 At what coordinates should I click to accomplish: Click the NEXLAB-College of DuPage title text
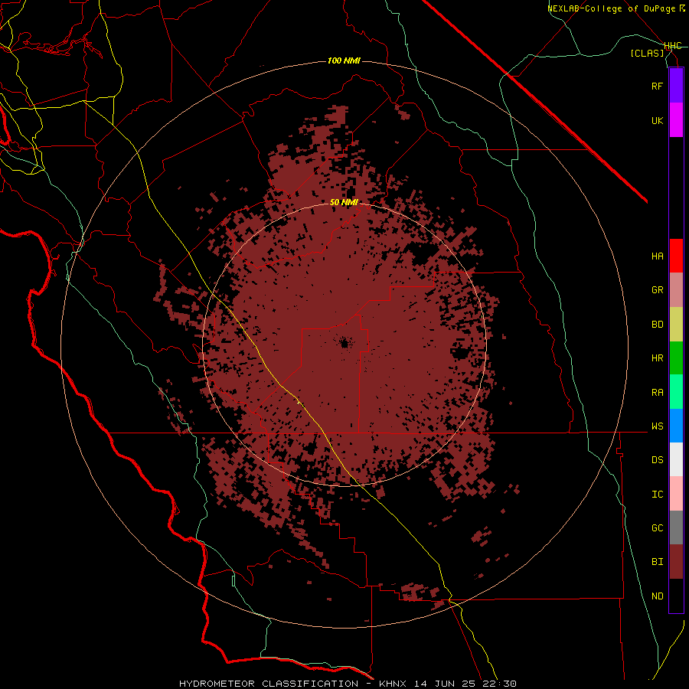tap(611, 8)
